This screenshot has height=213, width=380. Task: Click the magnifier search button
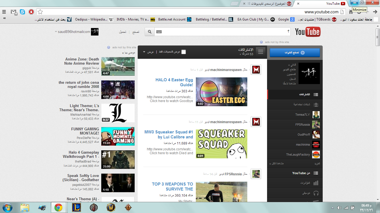point(149,32)
